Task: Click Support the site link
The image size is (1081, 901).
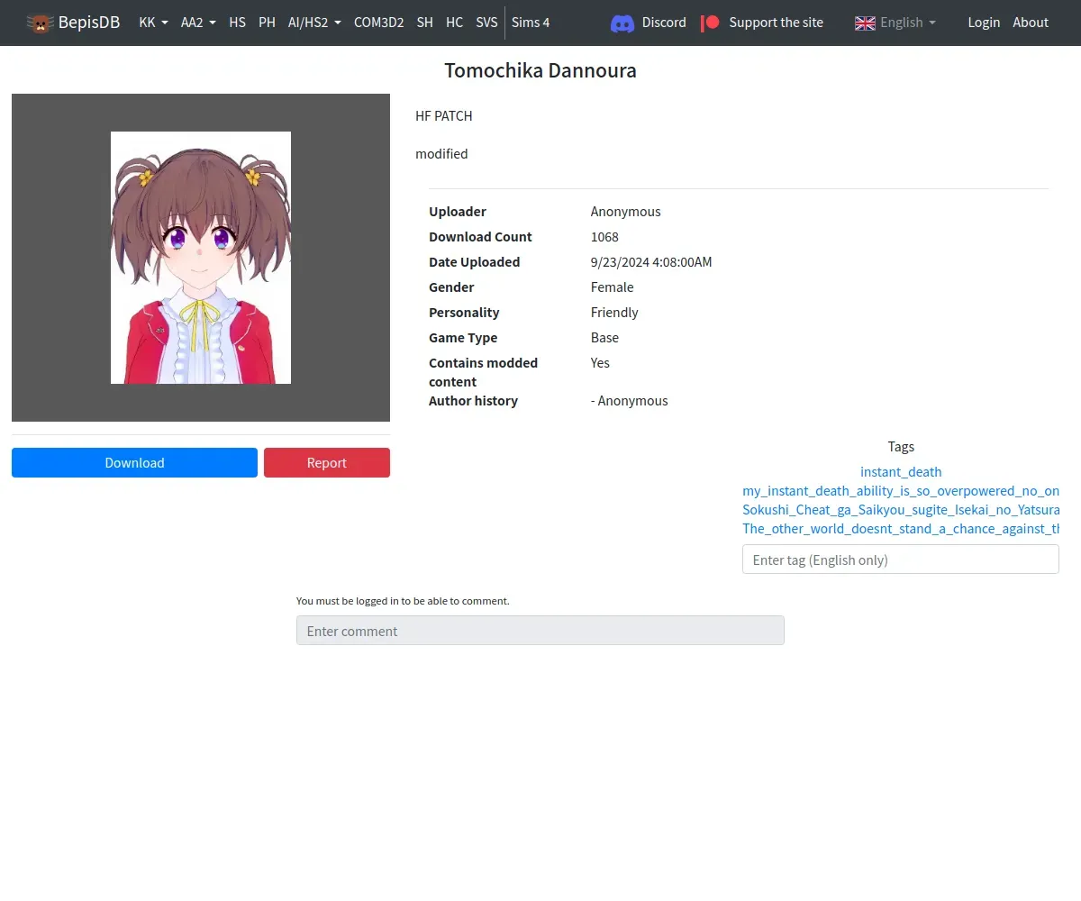Action: [777, 23]
